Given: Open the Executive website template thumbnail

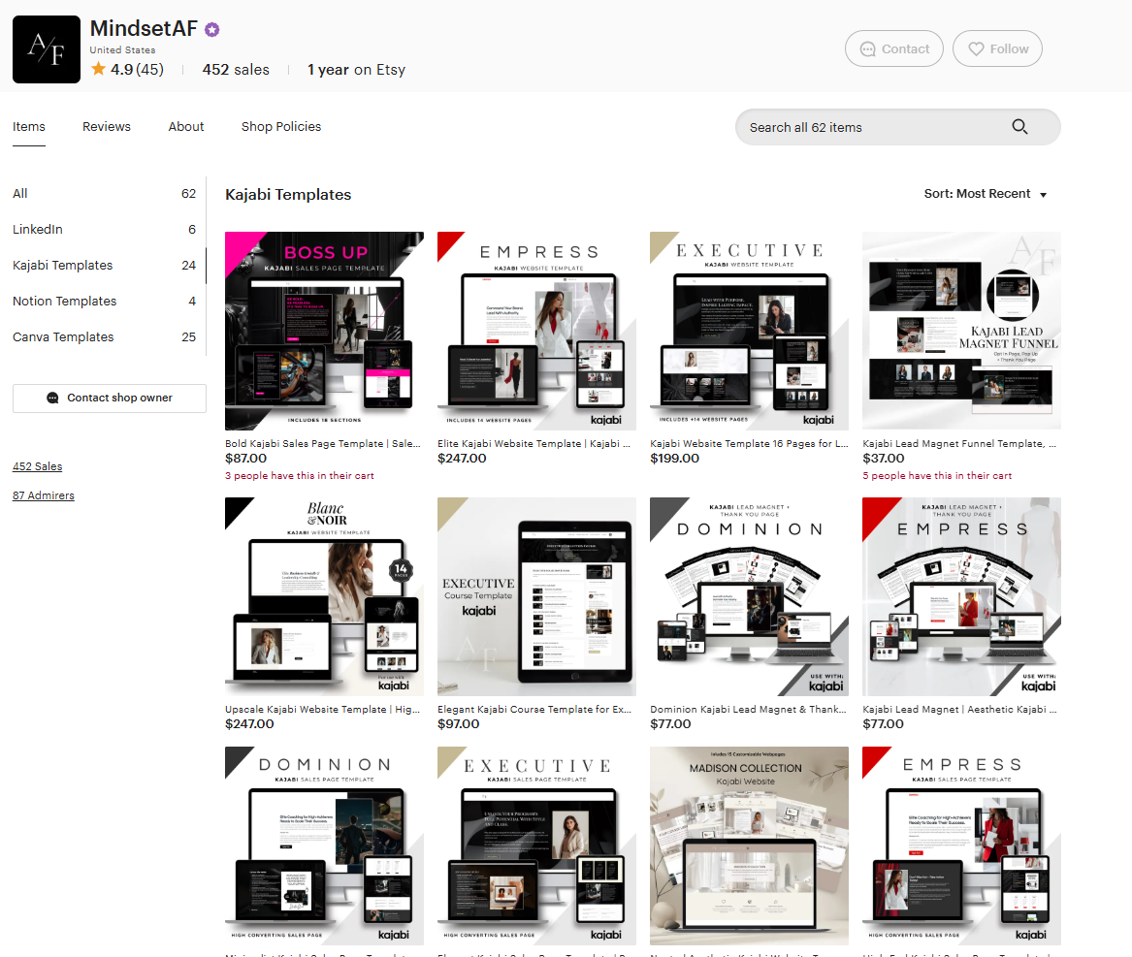Looking at the screenshot, I should point(750,332).
